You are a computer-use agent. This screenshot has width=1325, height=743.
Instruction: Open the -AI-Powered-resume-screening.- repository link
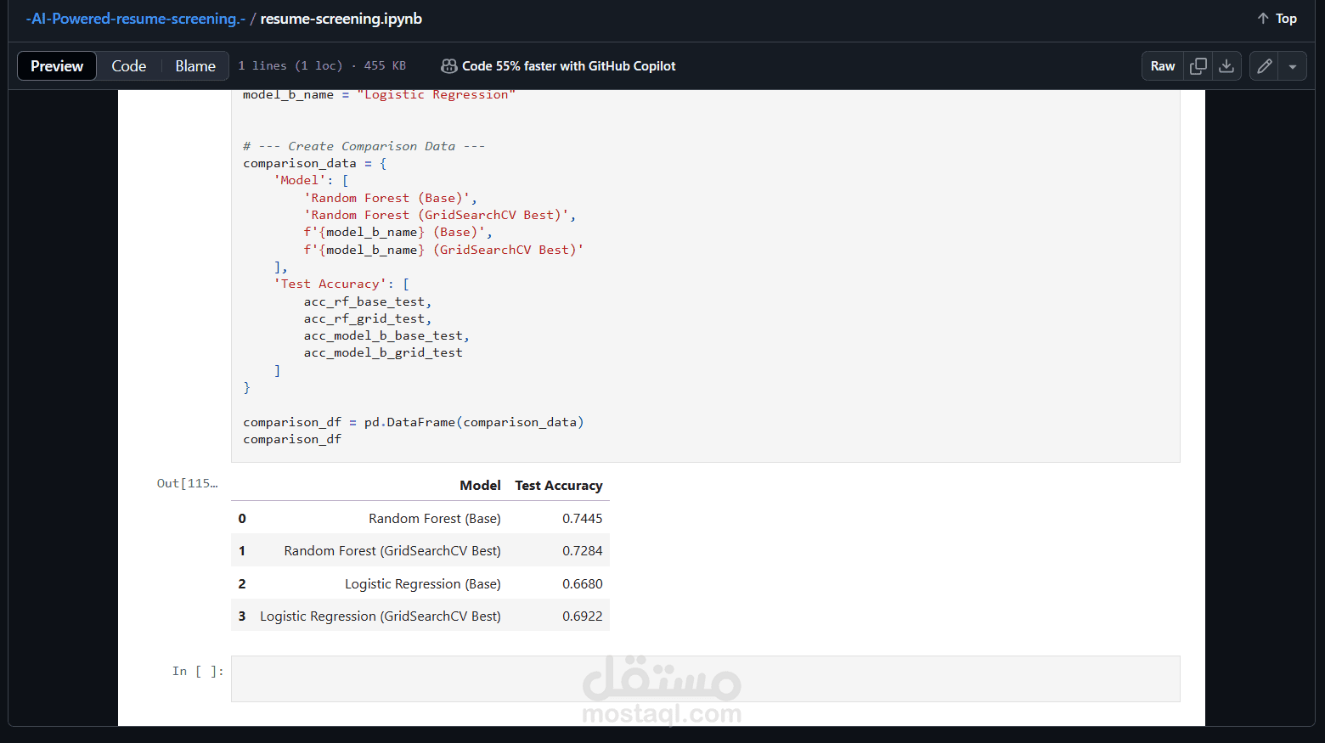[136, 19]
